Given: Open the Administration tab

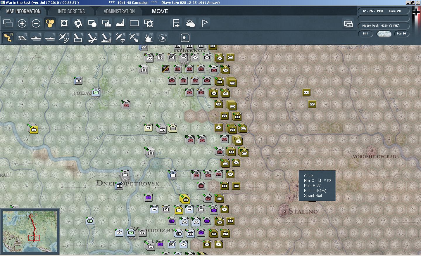Looking at the screenshot, I should point(119,11).
